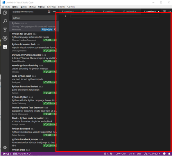
Task: Open the 移動(G) menu
Action: [41, 7]
